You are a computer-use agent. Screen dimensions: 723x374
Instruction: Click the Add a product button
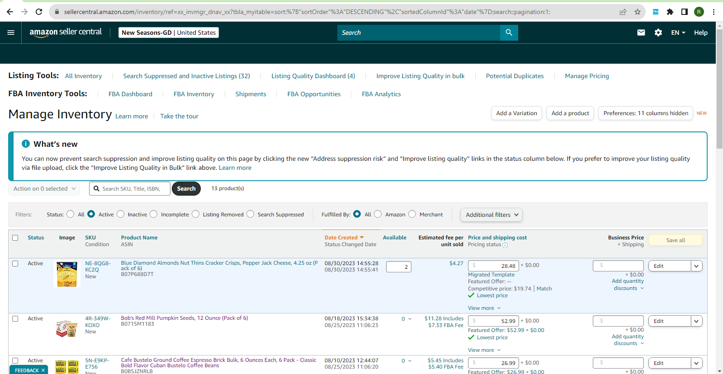(570, 113)
